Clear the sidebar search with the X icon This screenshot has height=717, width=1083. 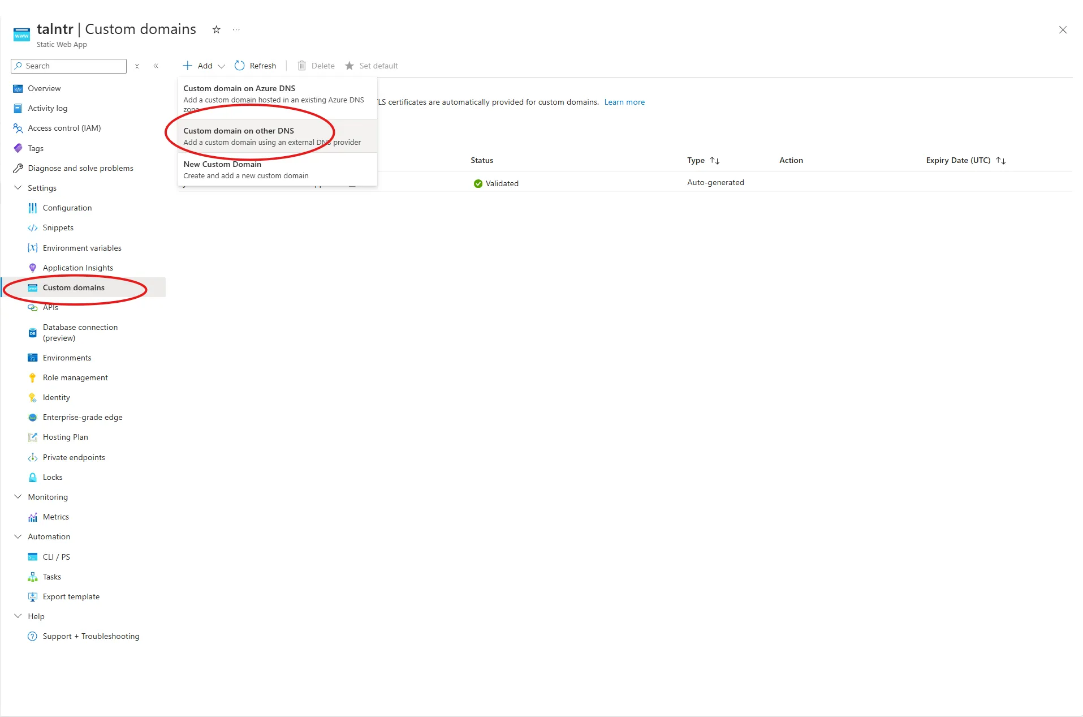coord(137,66)
